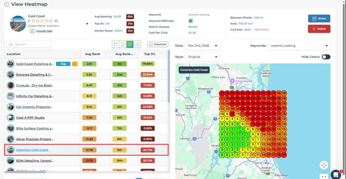Viewport: 346px width, 179px height.
Task: Select the second table layout icon
Action: [123, 44]
